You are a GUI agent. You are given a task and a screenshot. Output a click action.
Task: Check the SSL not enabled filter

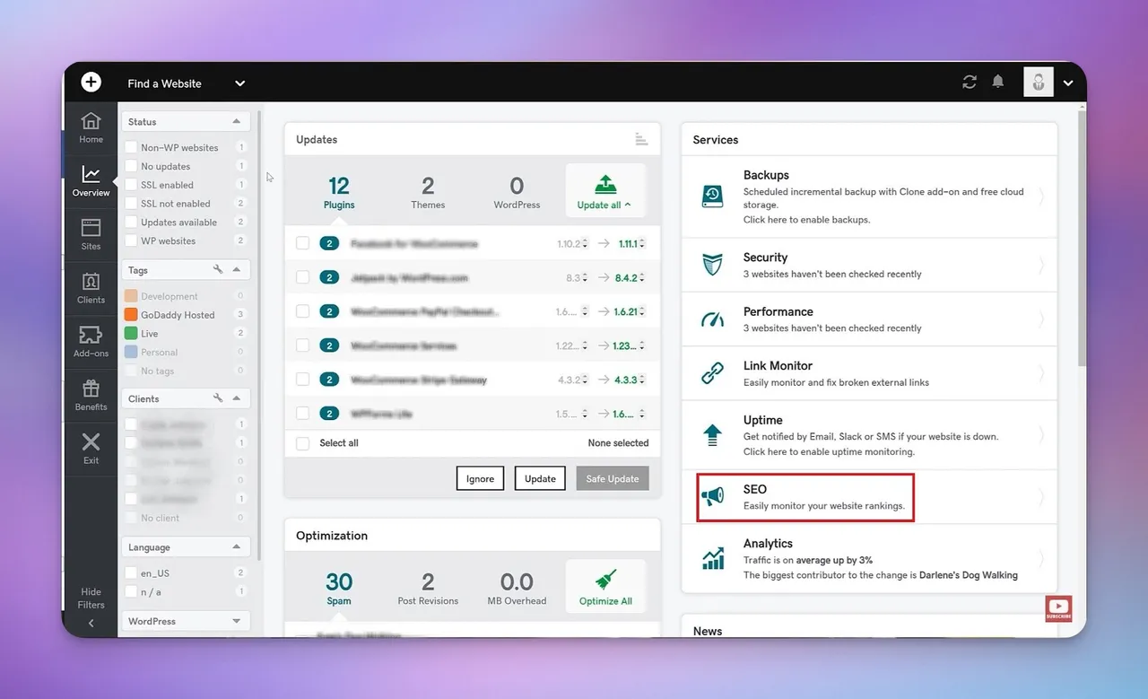tap(131, 204)
